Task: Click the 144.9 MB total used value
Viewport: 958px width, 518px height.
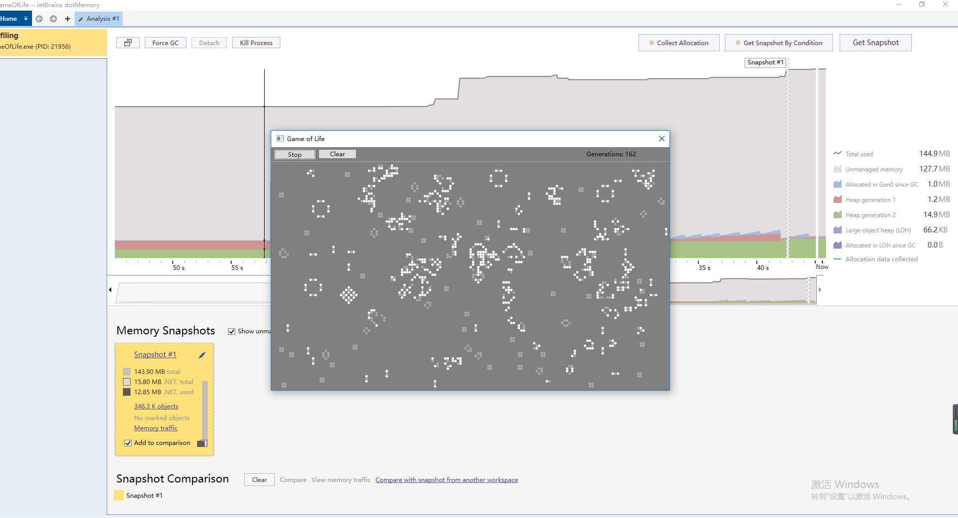Action: (935, 154)
